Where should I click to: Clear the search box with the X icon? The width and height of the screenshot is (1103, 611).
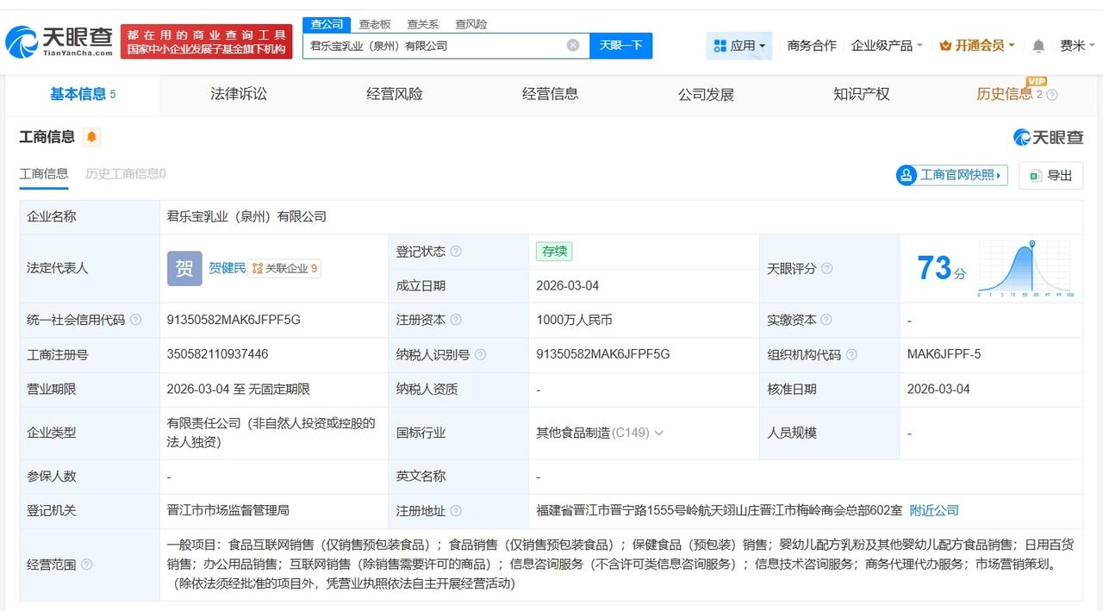572,45
